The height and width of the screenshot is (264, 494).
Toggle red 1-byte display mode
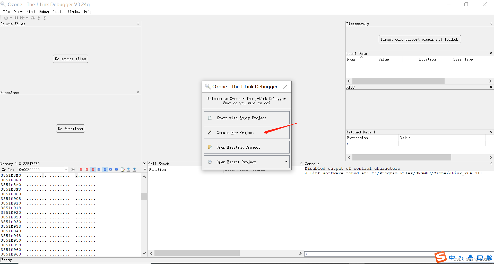(81, 169)
